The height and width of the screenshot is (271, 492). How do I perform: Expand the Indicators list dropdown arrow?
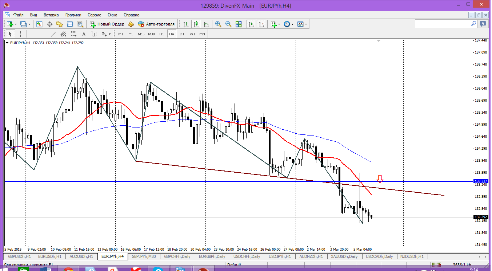coord(279,24)
